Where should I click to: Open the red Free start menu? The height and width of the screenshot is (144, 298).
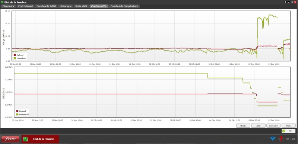coord(10,139)
